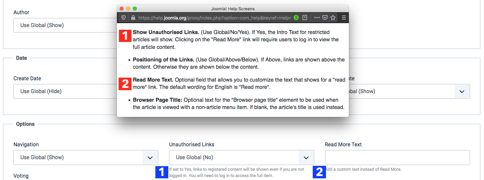Click the 'Navigation' field label
The width and height of the screenshot is (484, 180).
(26, 145)
